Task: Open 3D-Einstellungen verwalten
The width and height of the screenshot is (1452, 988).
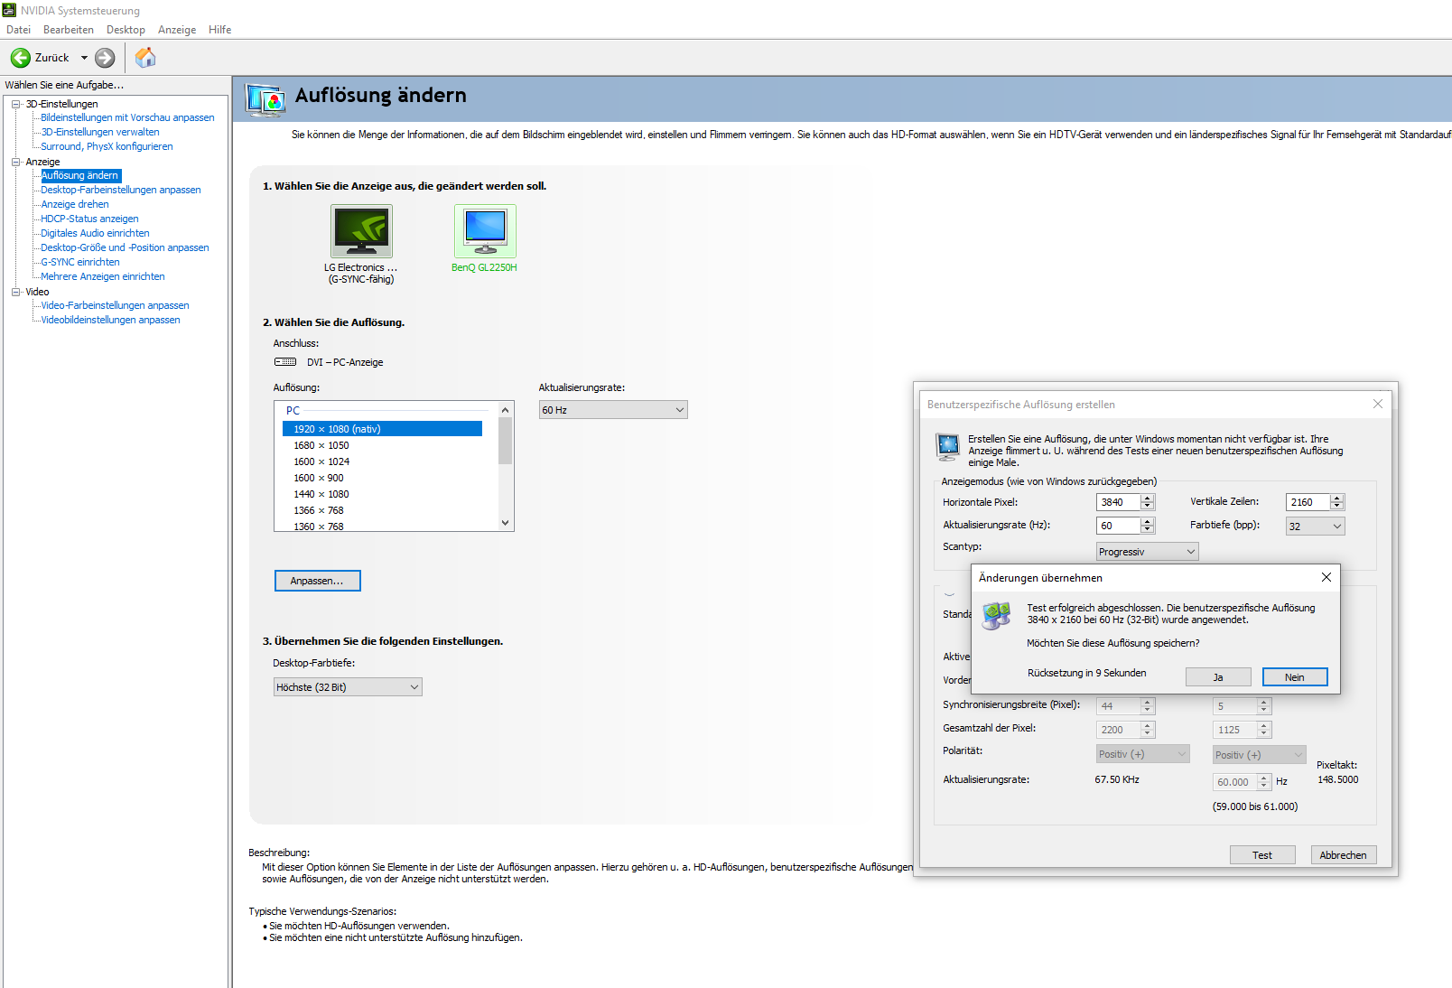Action: click(100, 132)
